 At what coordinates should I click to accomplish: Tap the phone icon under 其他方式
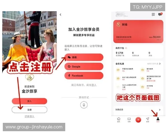(84, 105)
